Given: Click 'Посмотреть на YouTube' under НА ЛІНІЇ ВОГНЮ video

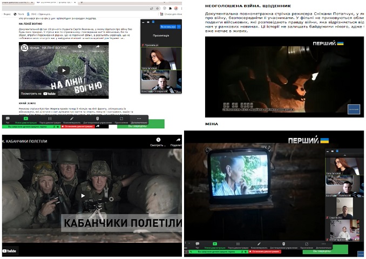Looking at the screenshot, I should 38,93.
